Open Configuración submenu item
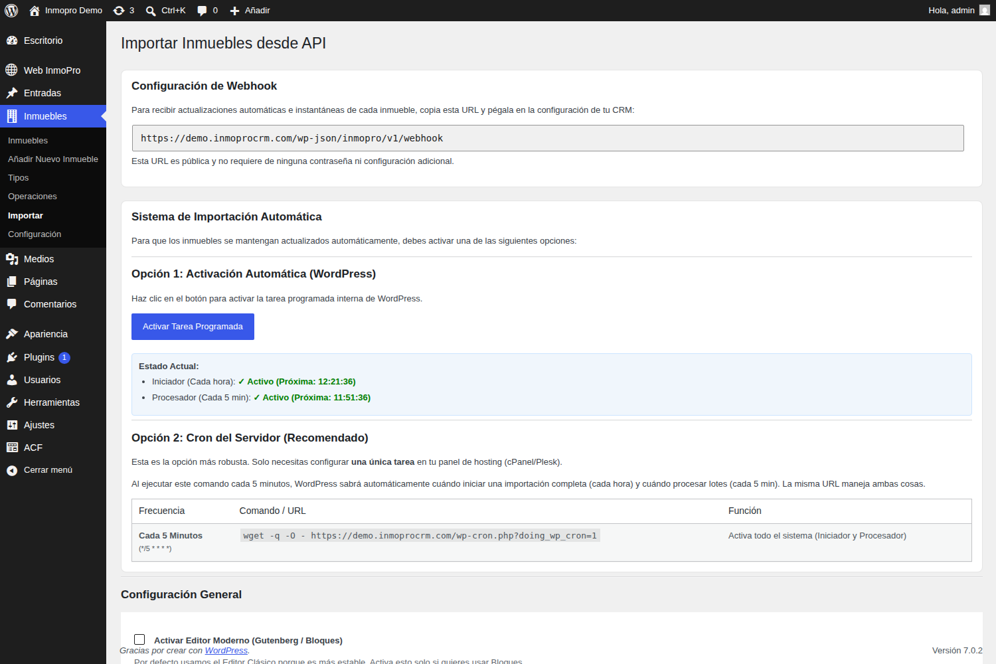The width and height of the screenshot is (996, 664). pos(35,234)
